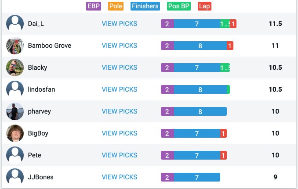The width and height of the screenshot is (298, 189).
Task: Click the purple EBP legend tag
Action: click(x=94, y=6)
